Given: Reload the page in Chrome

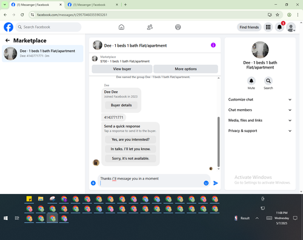Looking at the screenshot, I should [22, 15].
